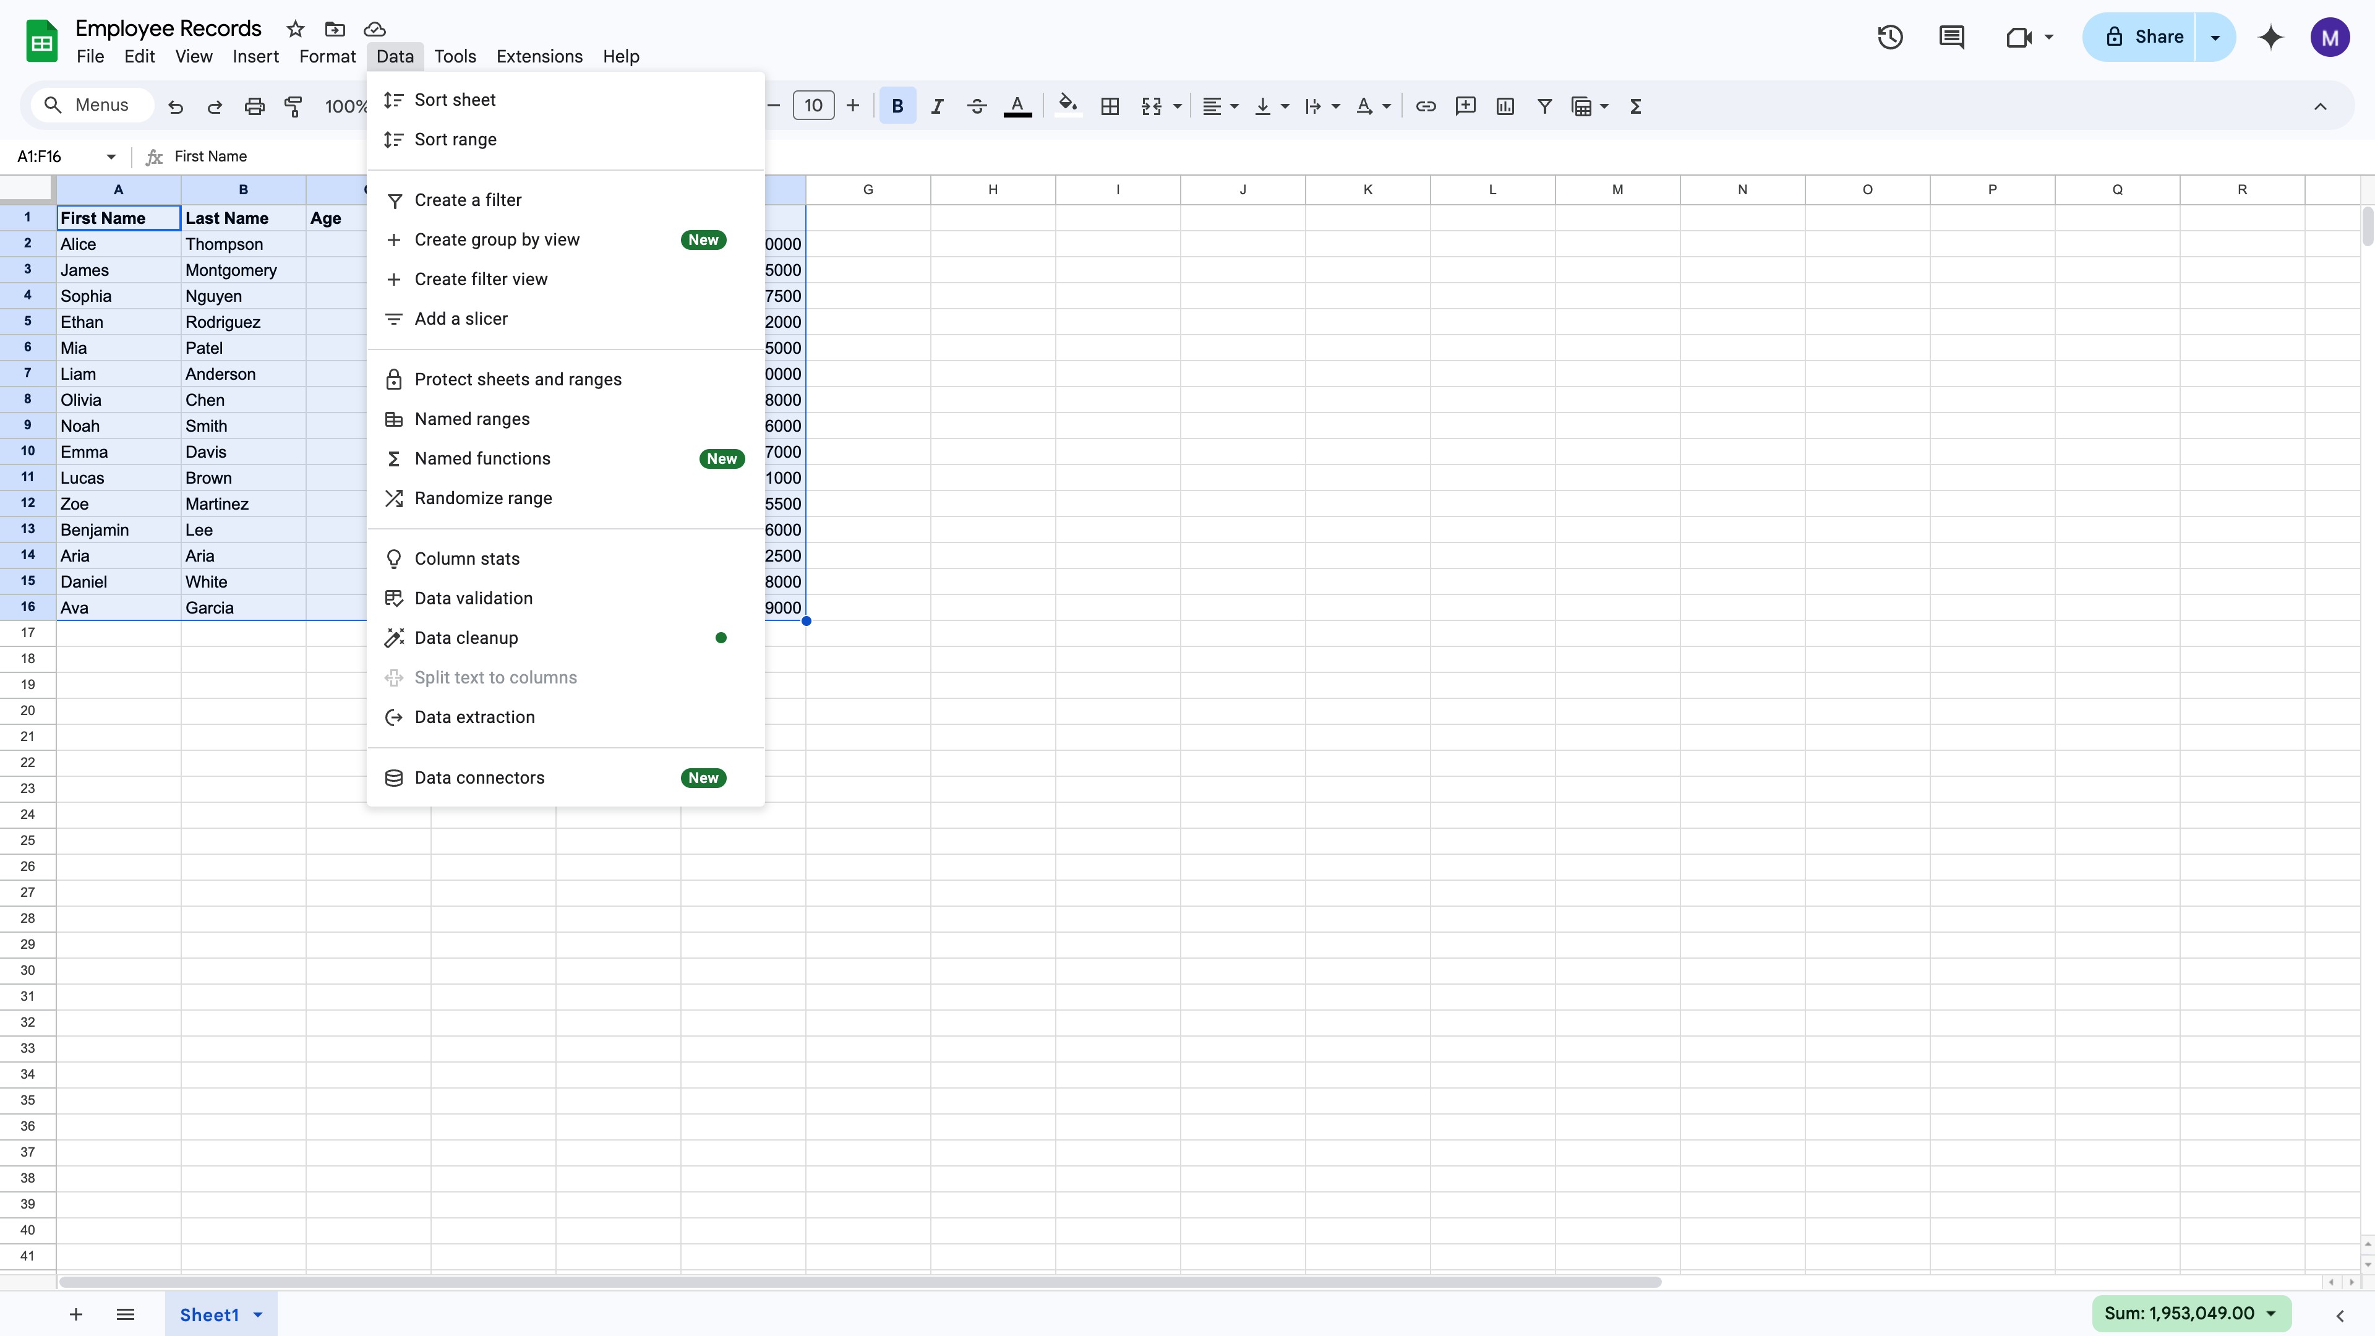Add a new sheet with plus icon

(x=75, y=1314)
